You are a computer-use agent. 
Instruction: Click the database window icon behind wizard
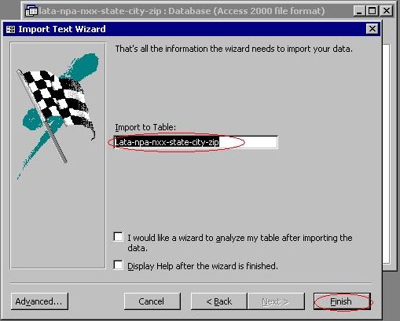31,12
